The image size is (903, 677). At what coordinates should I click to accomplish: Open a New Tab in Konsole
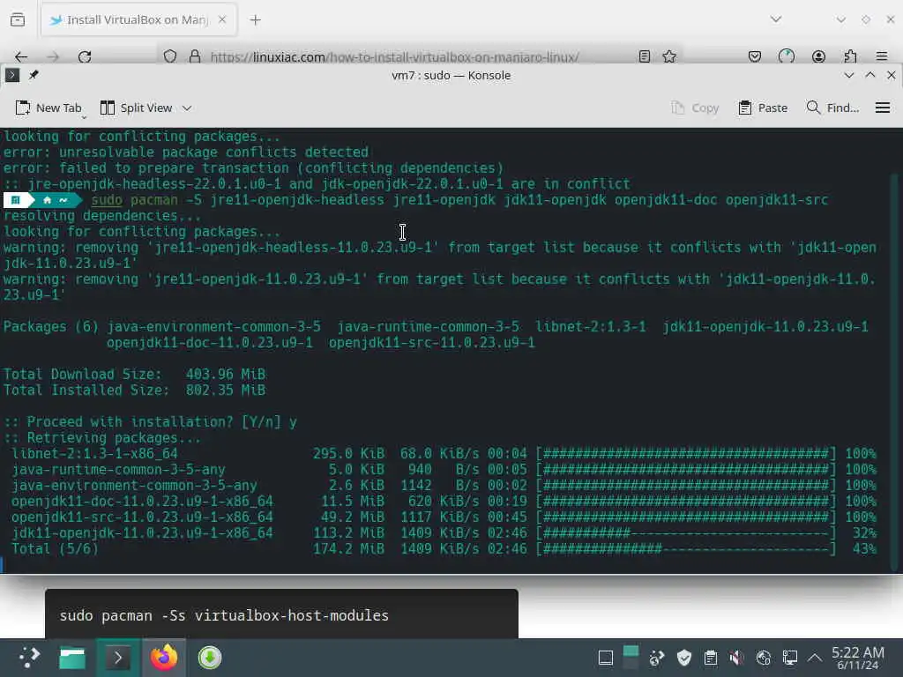point(49,108)
